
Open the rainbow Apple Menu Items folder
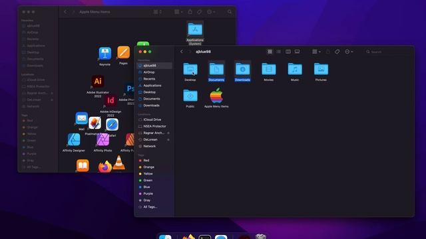coord(216,96)
